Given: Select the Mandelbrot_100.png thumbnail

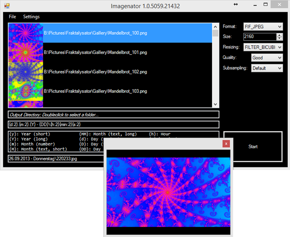Looking at the screenshot, I should click(25, 33).
